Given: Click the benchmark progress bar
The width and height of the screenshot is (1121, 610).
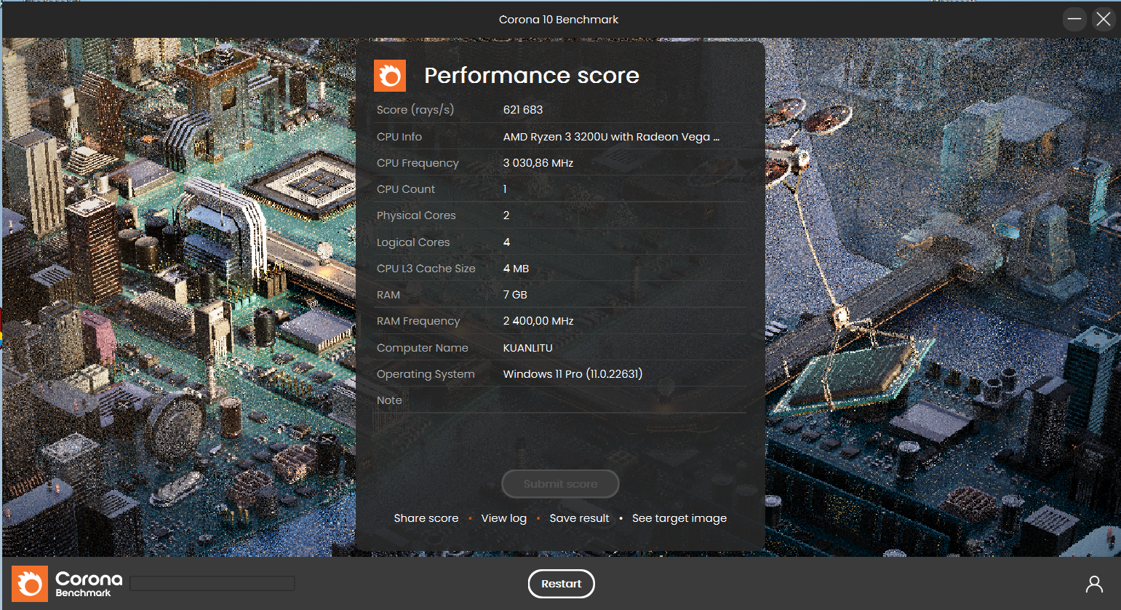Looking at the screenshot, I should pos(212,583).
